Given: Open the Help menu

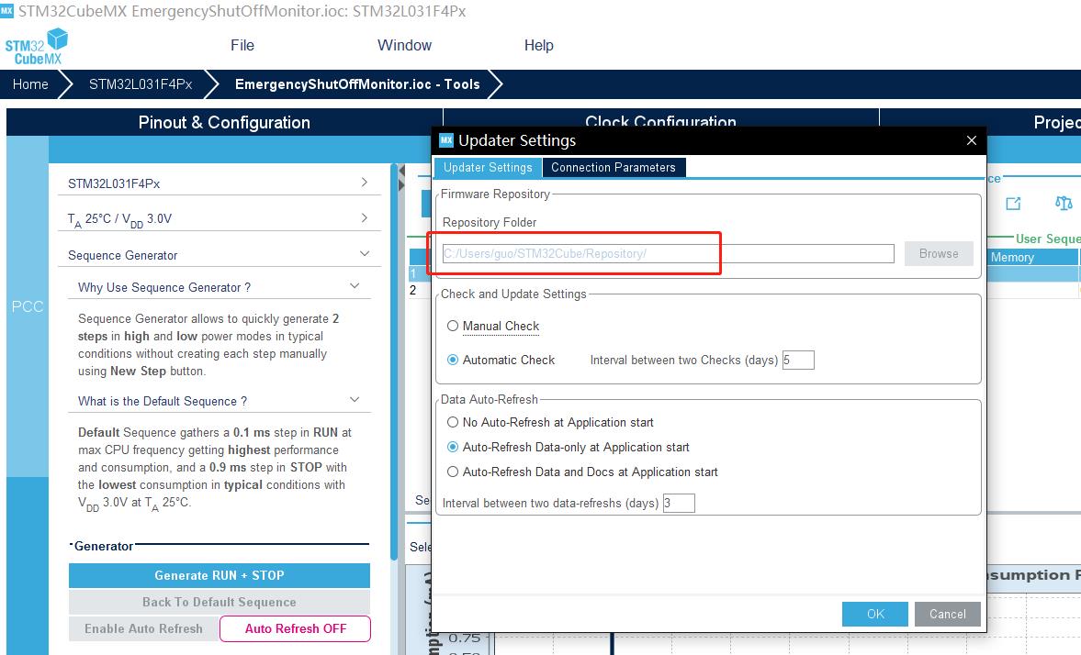Looking at the screenshot, I should (x=539, y=46).
